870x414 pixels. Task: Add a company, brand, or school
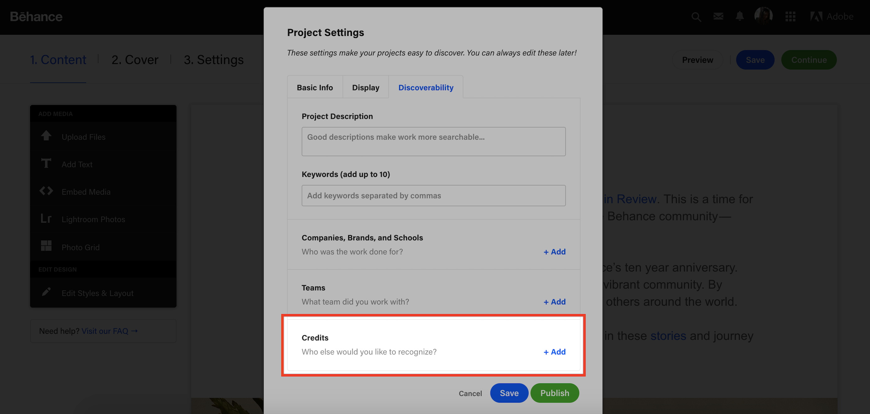click(555, 251)
